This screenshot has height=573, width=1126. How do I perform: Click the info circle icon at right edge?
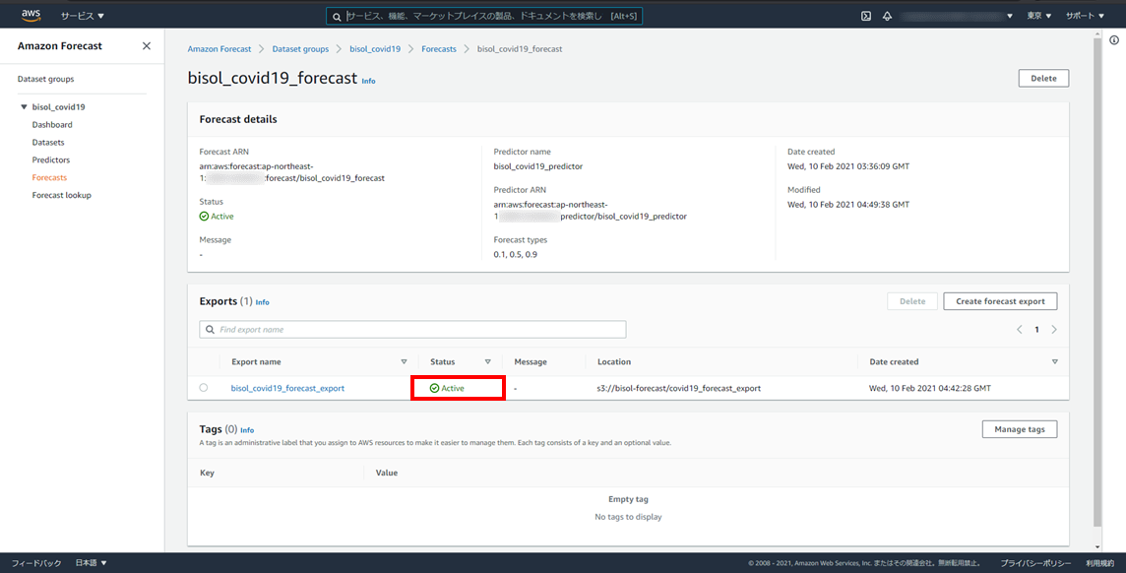point(1114,40)
